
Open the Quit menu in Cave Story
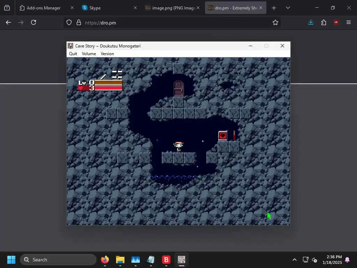coord(73,53)
